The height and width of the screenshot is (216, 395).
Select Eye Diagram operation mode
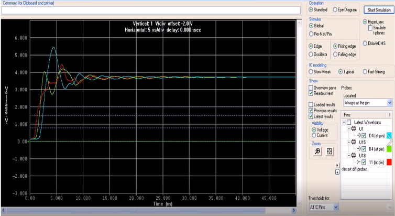click(335, 9)
